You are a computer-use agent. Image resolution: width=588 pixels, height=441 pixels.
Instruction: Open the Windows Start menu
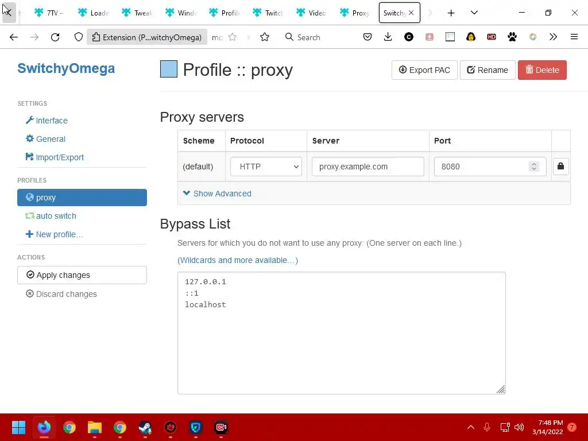pyautogui.click(x=18, y=427)
